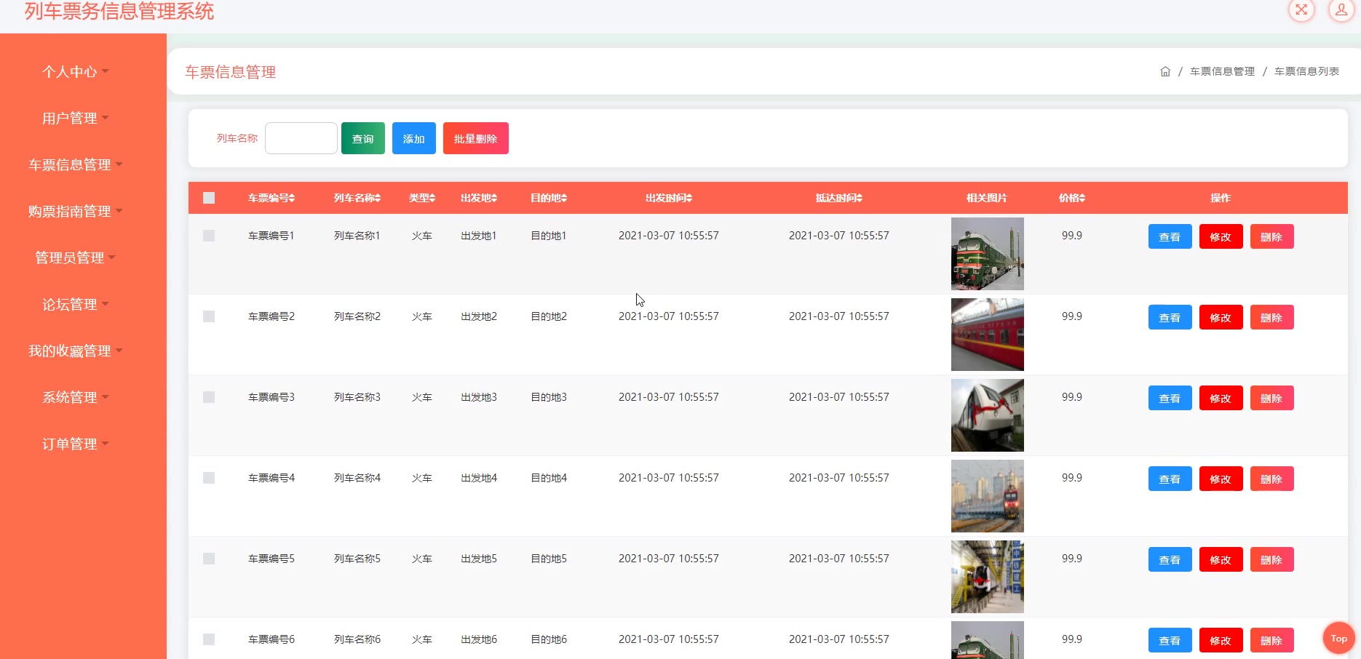Open the 论坛管理 menu item
This screenshot has height=659, width=1361.
pos(75,304)
